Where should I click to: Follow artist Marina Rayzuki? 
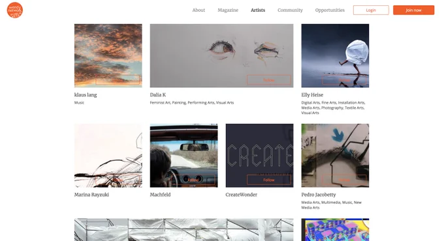(x=118, y=180)
